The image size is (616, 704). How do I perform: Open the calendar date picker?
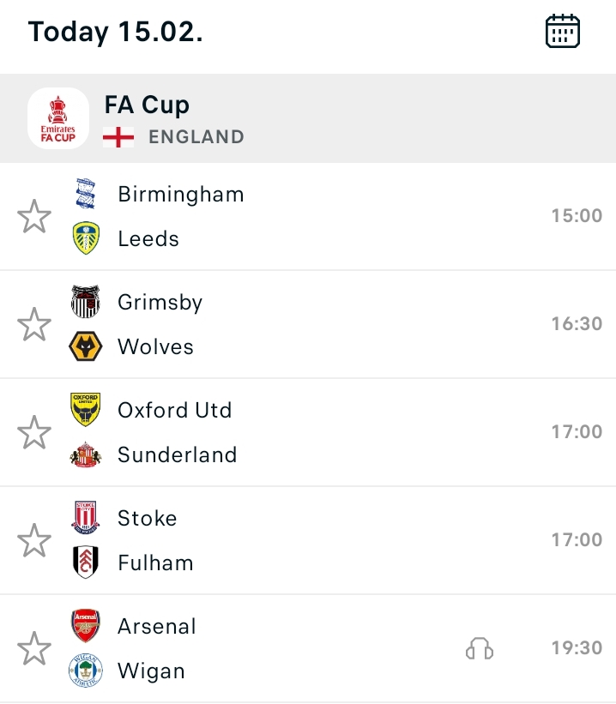[563, 31]
